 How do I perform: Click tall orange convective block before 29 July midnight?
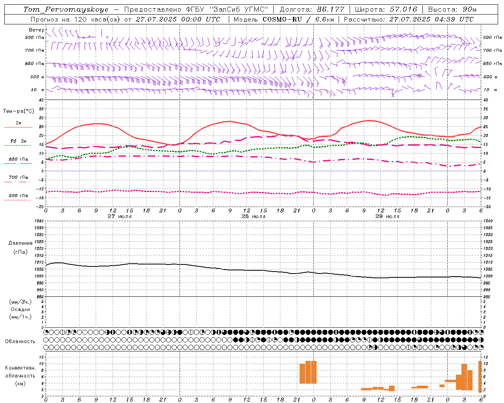308,372
